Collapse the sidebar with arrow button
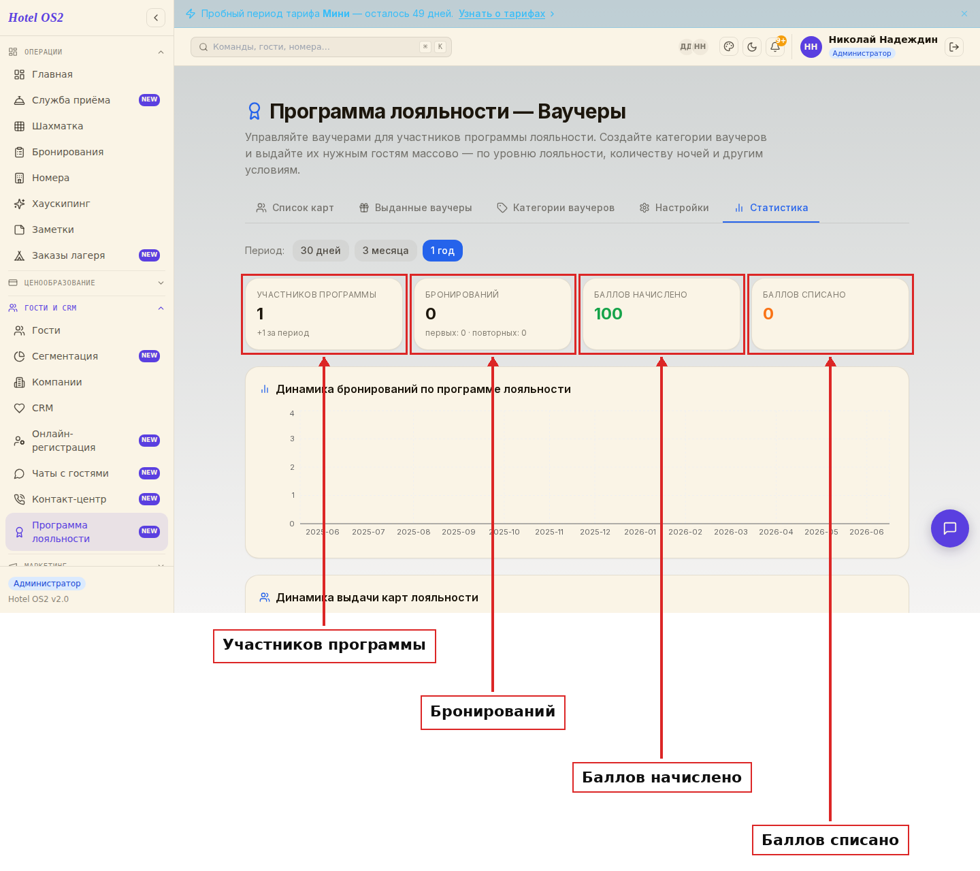 pyautogui.click(x=156, y=18)
